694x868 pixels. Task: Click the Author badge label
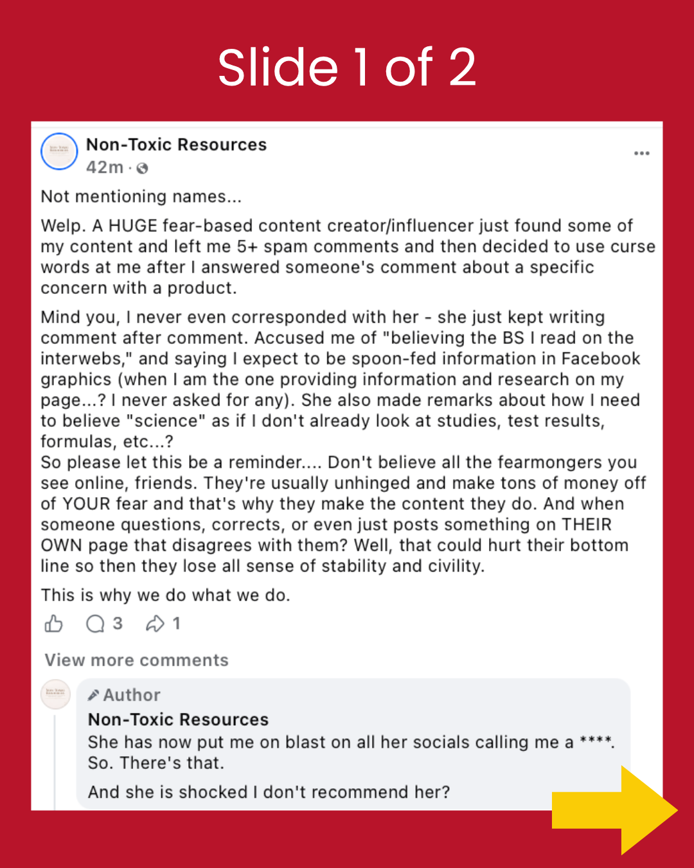132,695
